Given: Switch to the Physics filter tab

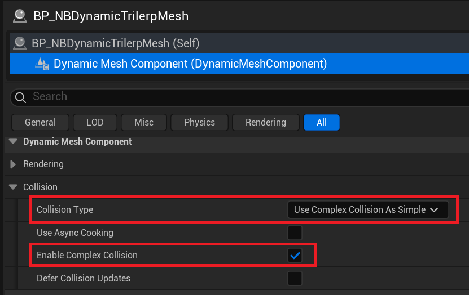Looking at the screenshot, I should [199, 122].
